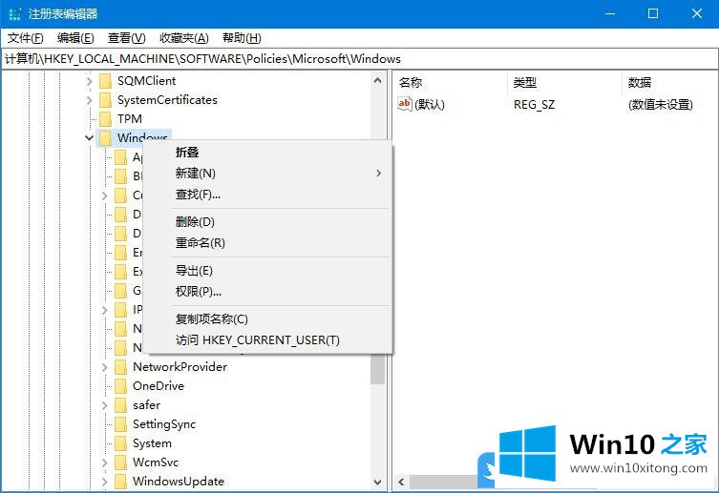Click the safer folder icon
This screenshot has width=719, height=493.
coord(120,405)
